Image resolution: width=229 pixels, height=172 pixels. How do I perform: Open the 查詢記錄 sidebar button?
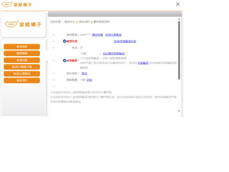click(x=22, y=60)
